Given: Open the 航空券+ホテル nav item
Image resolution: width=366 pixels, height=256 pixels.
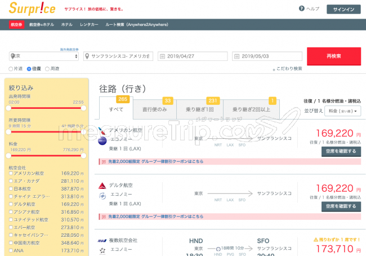Looking at the screenshot, I should [42, 25].
